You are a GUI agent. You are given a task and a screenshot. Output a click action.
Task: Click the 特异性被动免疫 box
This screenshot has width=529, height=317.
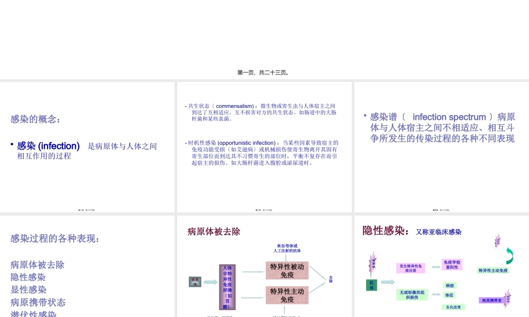[x=287, y=272]
